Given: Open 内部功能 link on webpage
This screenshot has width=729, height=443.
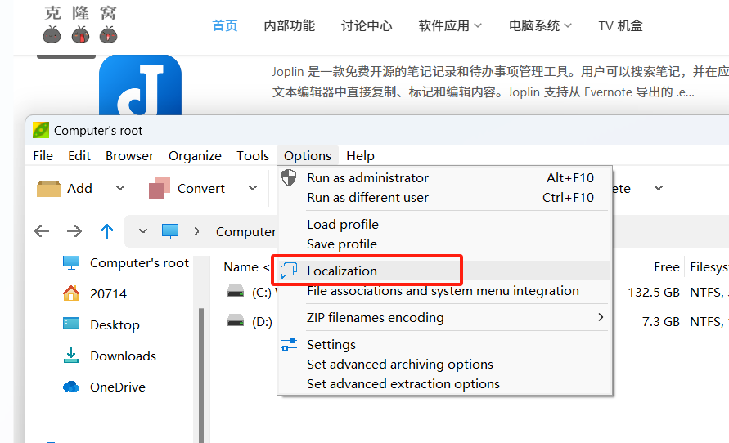Looking at the screenshot, I should pyautogui.click(x=289, y=25).
